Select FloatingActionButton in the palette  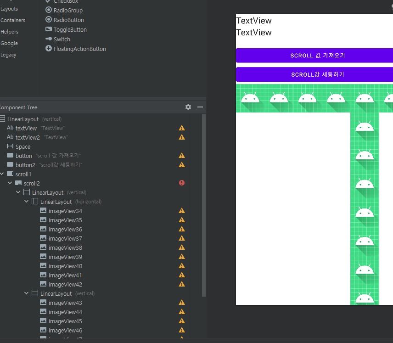tap(76, 49)
